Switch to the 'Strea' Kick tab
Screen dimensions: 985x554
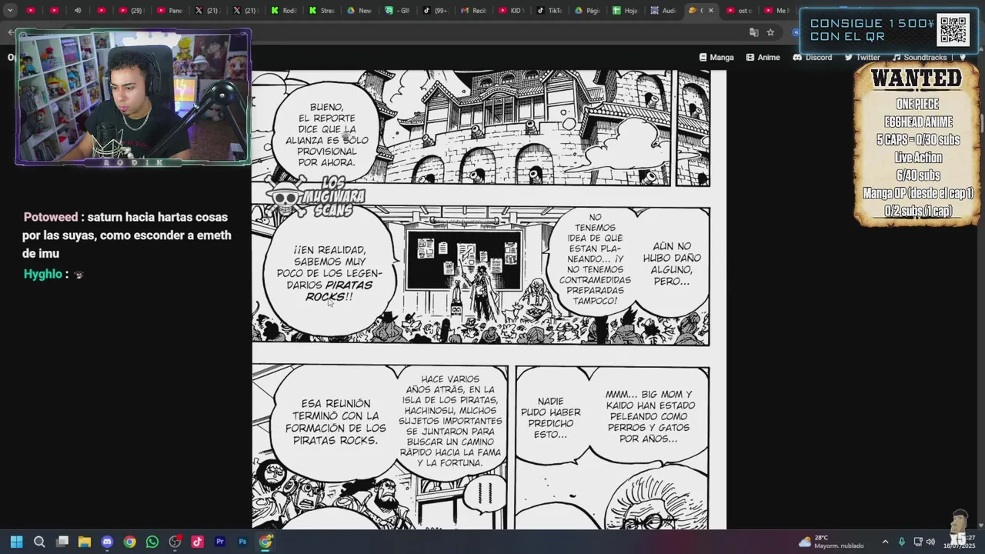[x=321, y=11]
